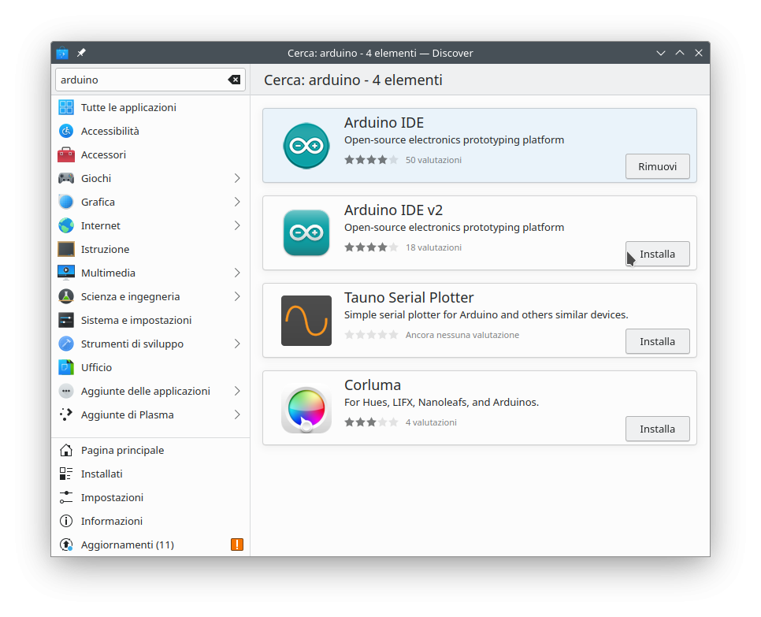
Task: Click the Ufficio document icon
Action: pos(66,367)
